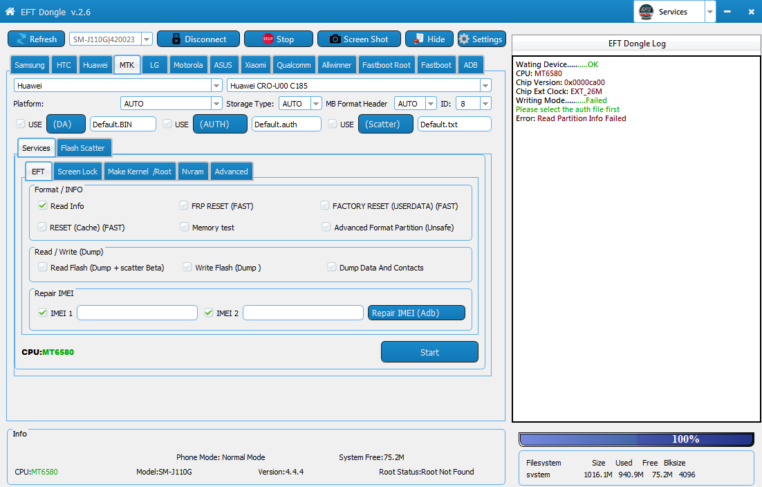
Task: Open the Nvram tab
Action: 193,172
